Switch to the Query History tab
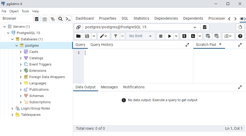The image size is (246, 136). (x=101, y=45)
